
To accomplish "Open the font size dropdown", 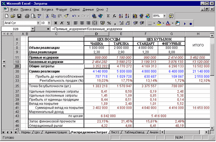I will pyautogui.click(x=49, y=23).
